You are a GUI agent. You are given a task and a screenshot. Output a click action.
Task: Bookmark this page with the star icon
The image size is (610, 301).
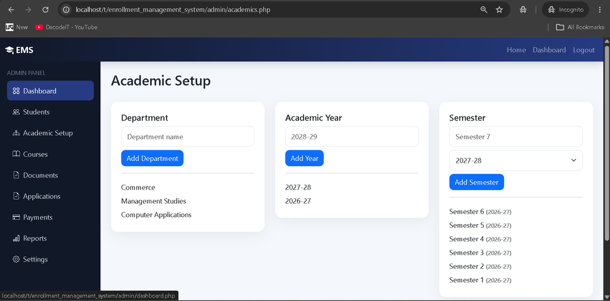[x=500, y=10]
